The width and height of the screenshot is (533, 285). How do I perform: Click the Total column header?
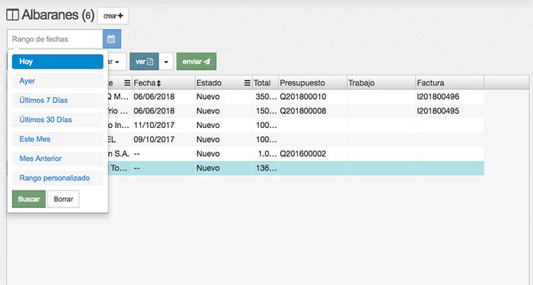click(x=265, y=82)
